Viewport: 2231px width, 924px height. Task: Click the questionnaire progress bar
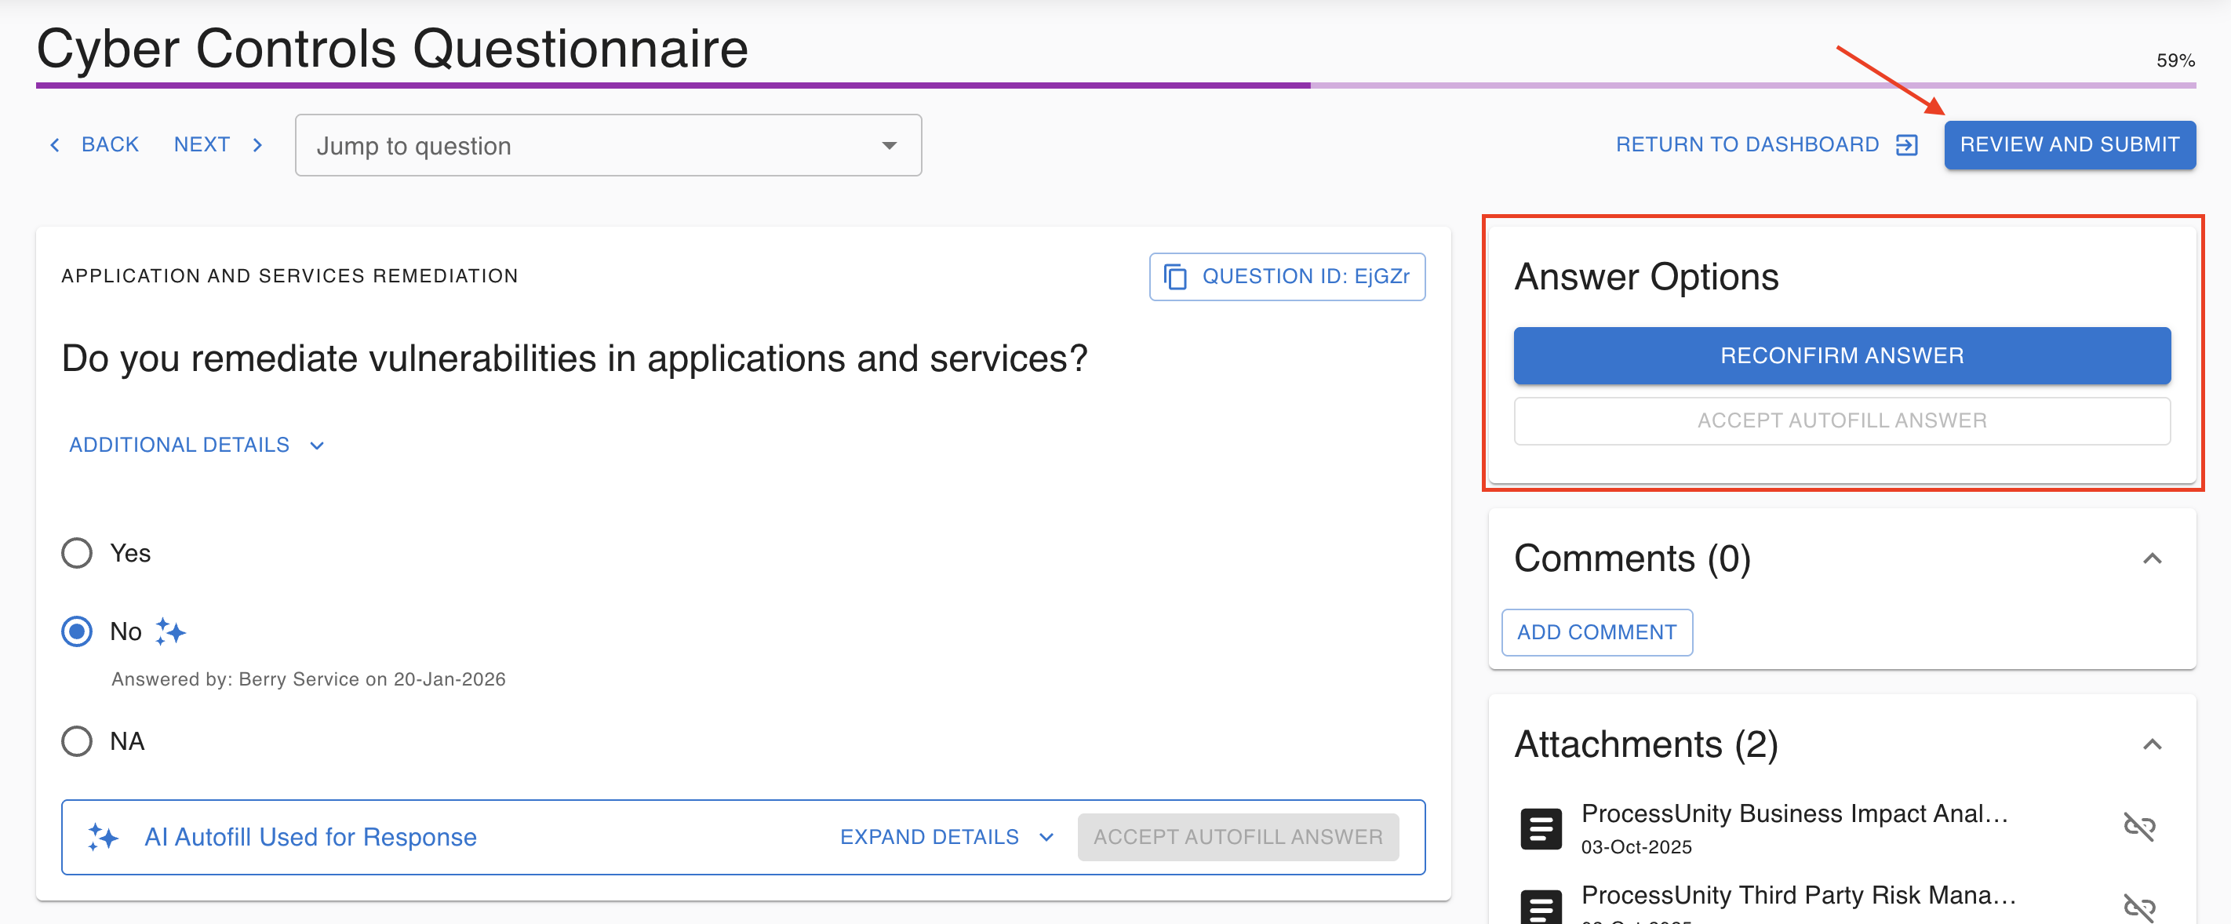[1115, 85]
